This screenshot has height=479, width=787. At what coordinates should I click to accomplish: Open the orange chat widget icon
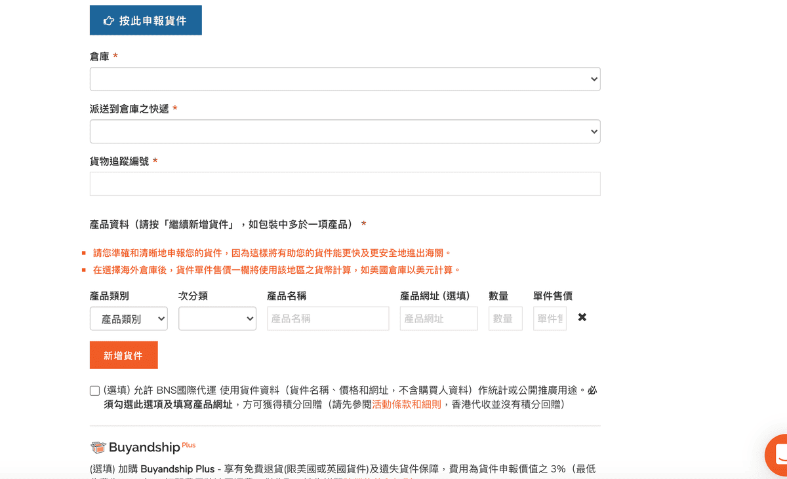coord(778,455)
